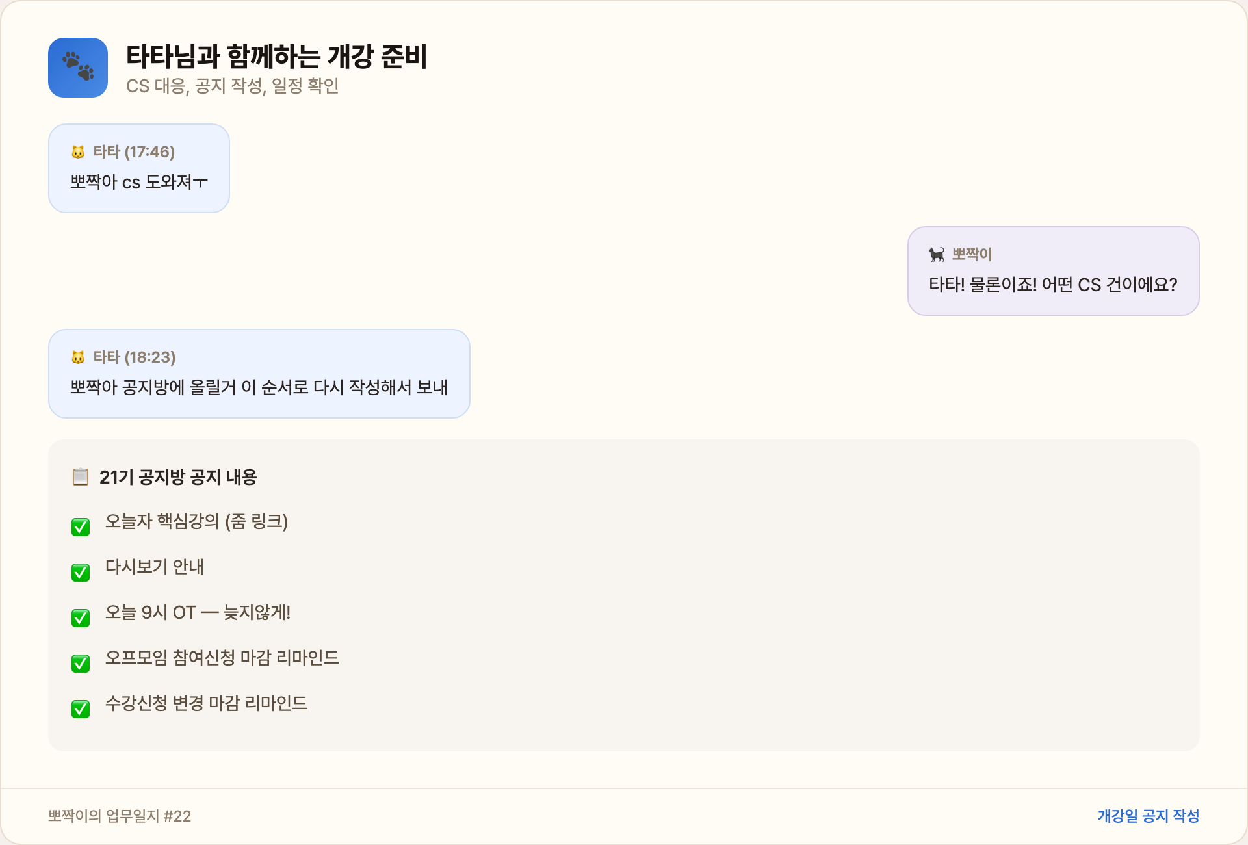This screenshot has height=845, width=1248.
Task: Select the 뽀짝아 cs 도와져ㅜ message bubble
Action: 139,182
